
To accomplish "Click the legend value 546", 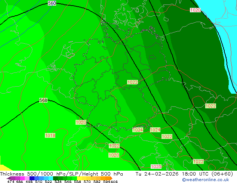I will click(x=68, y=182).
